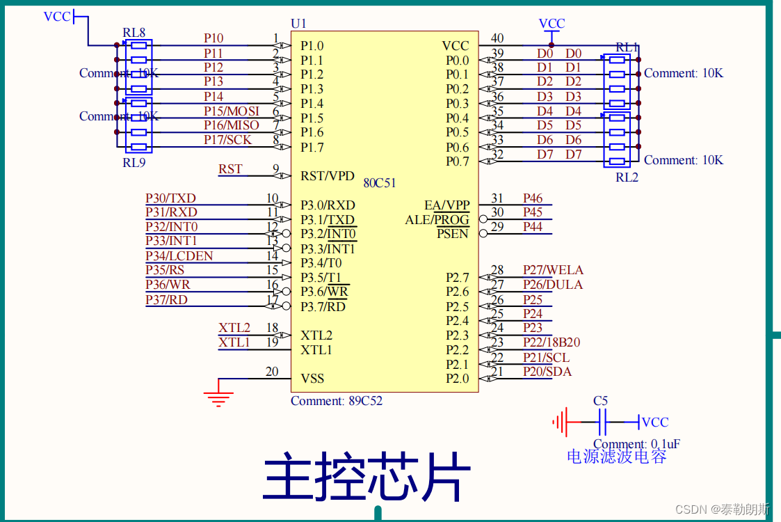
Task: Click pin number 31 on the EA/VPP line
Action: pos(497,198)
